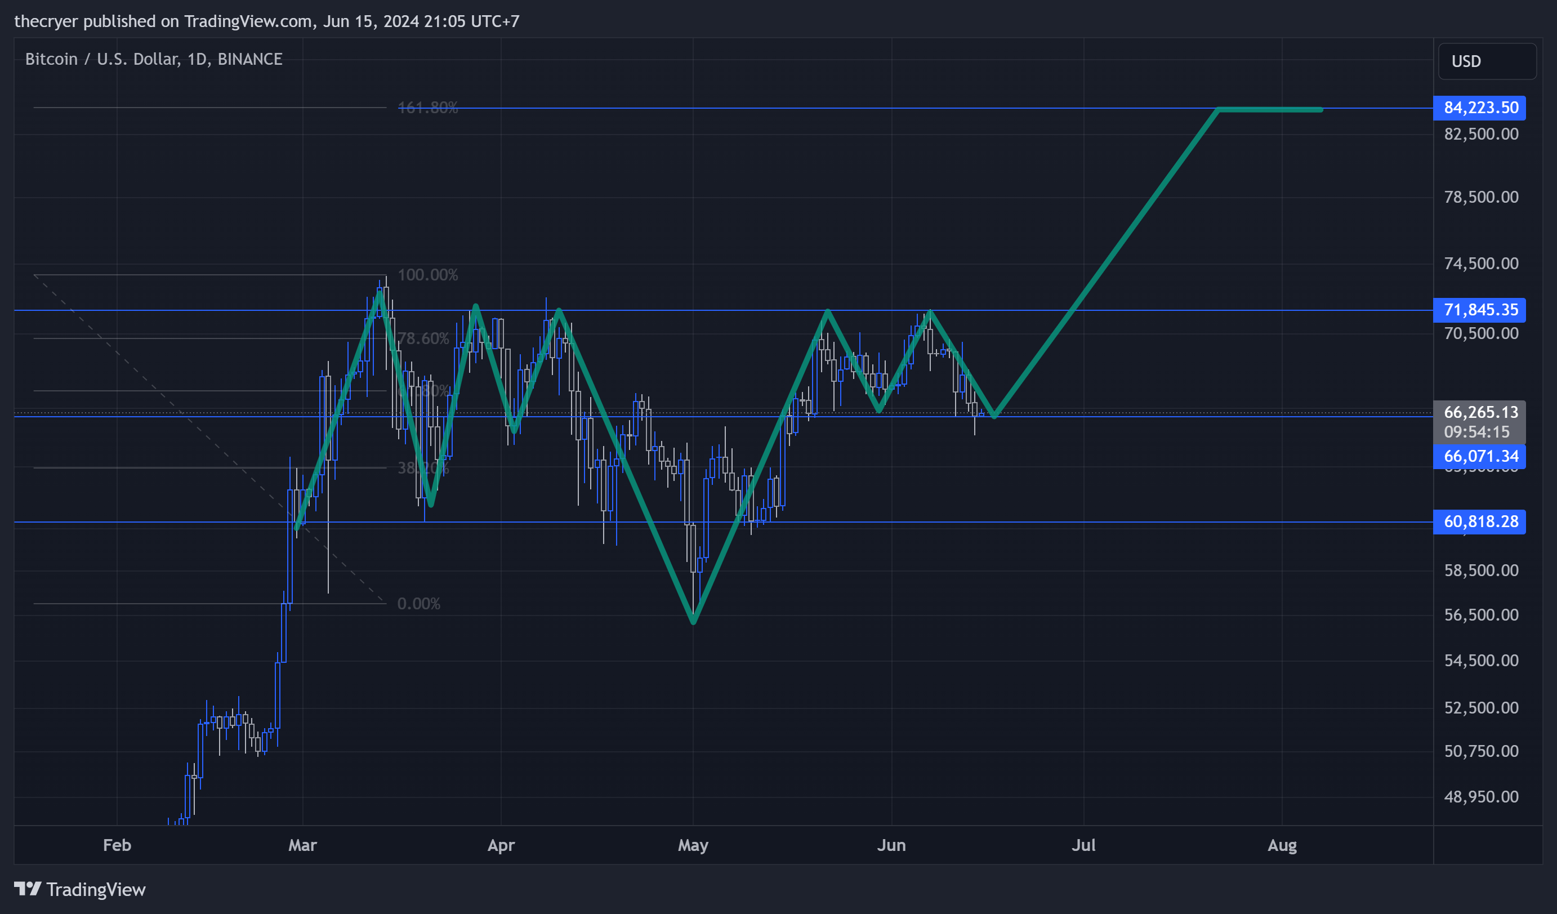Click the Feb label on time axis
The image size is (1557, 914).
point(117,845)
